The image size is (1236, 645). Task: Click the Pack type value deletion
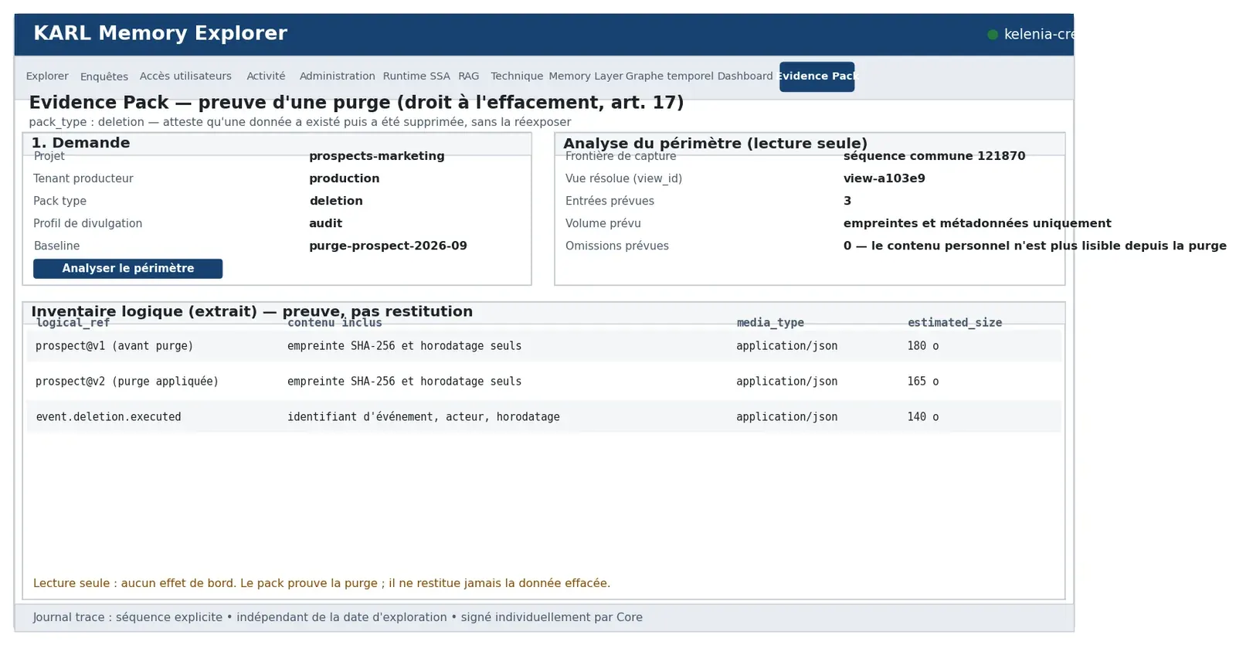tap(336, 201)
